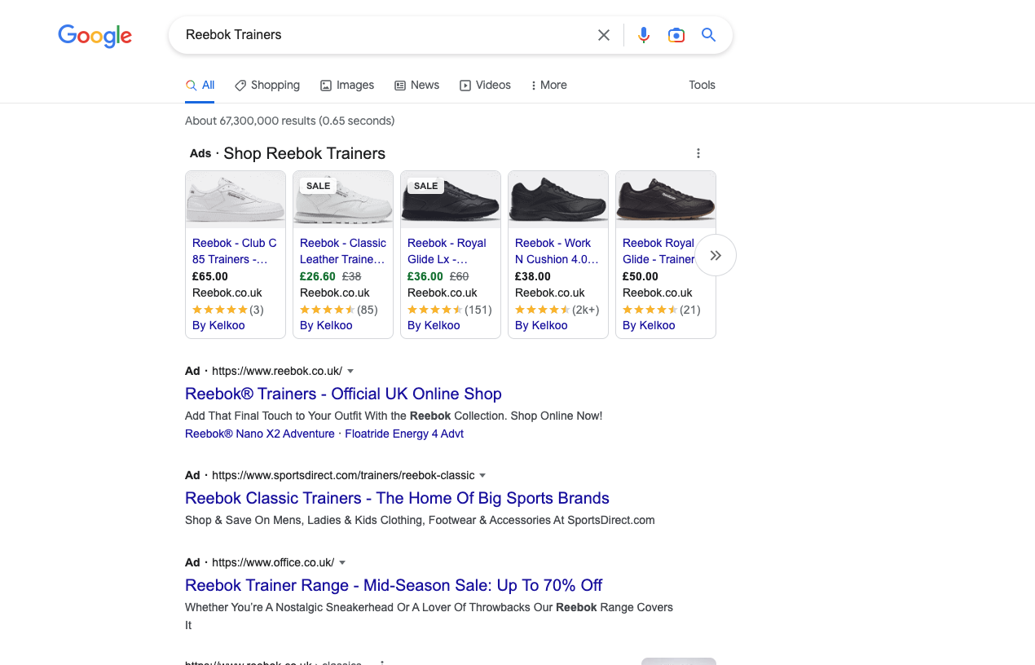
Task: Click the About 67,300,000 results text
Action: point(289,121)
